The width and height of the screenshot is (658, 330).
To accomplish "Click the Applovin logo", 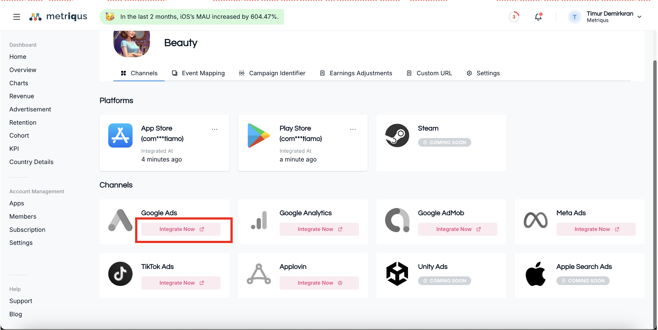I will tap(259, 274).
